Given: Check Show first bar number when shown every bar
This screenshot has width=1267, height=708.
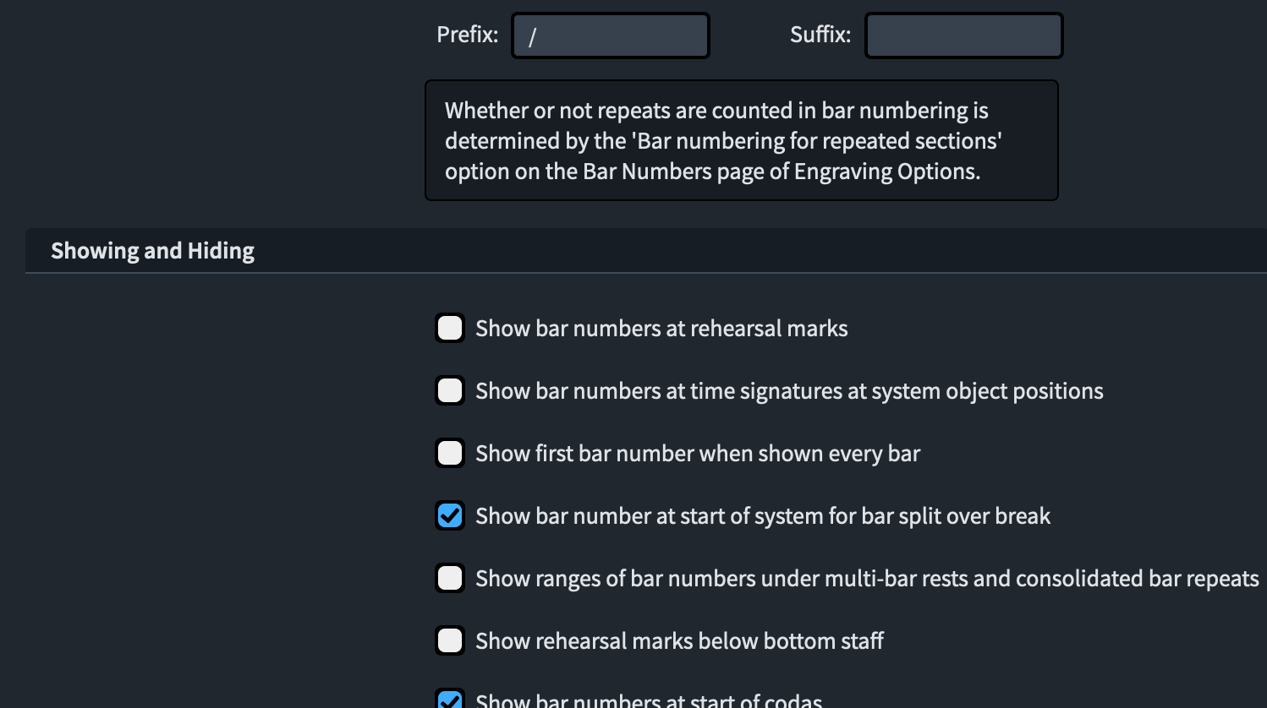Looking at the screenshot, I should 450,453.
